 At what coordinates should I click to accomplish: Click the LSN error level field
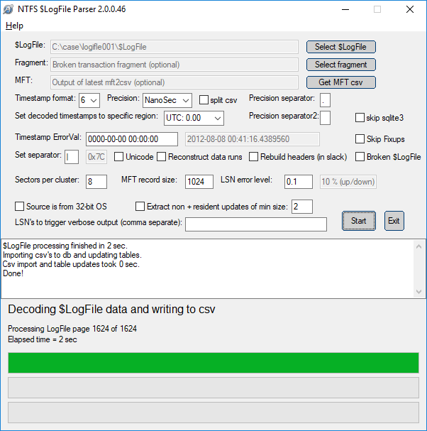(299, 182)
